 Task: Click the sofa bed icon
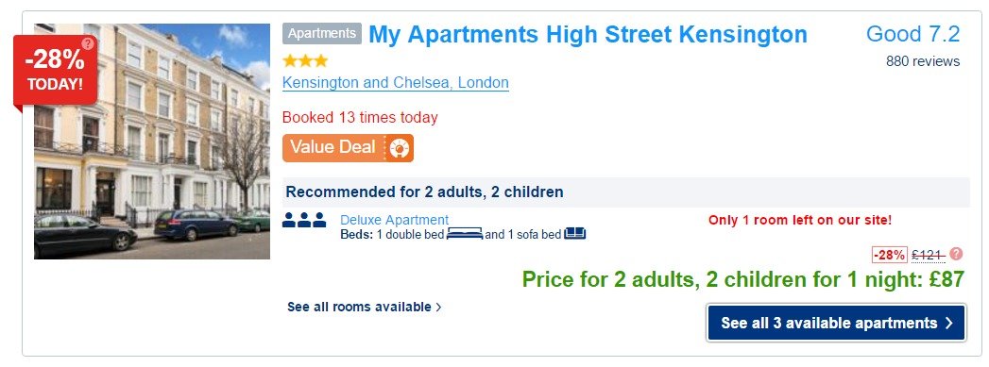pos(574,234)
